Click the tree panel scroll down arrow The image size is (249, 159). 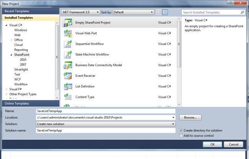click(x=57, y=98)
